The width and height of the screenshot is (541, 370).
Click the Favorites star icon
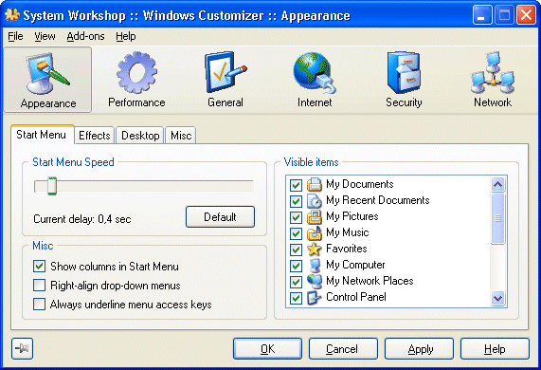click(x=314, y=250)
